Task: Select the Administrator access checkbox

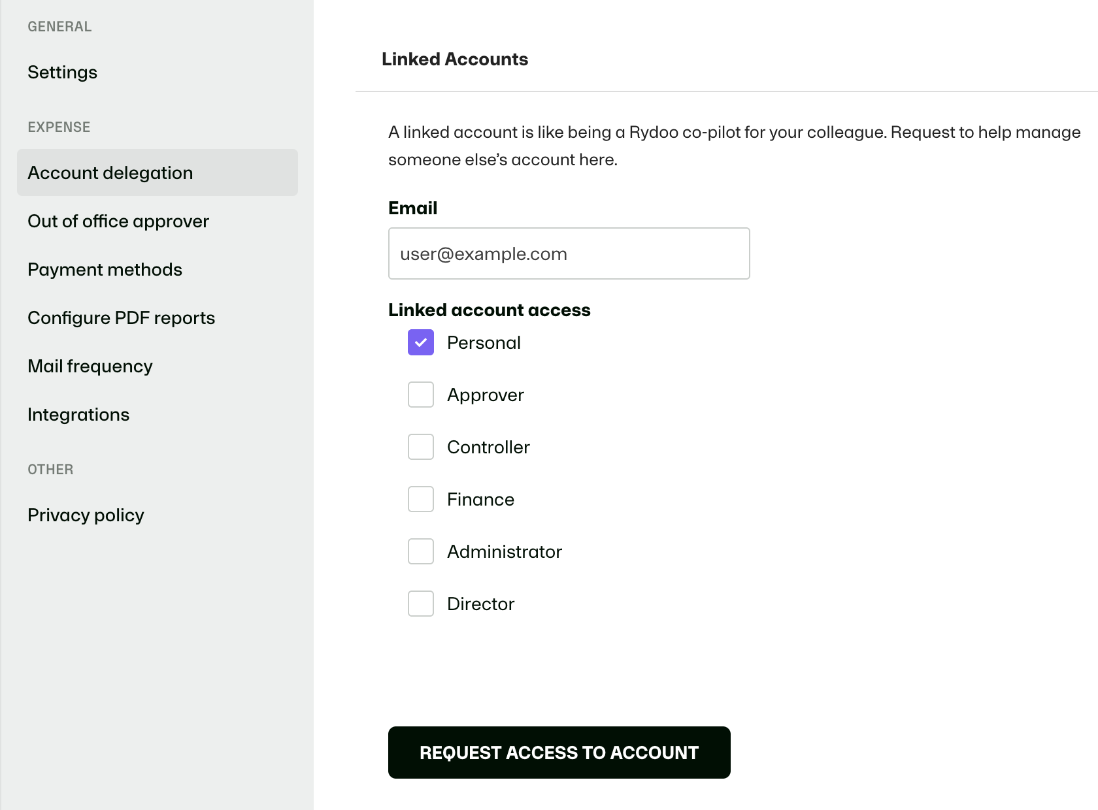Action: pyautogui.click(x=421, y=551)
